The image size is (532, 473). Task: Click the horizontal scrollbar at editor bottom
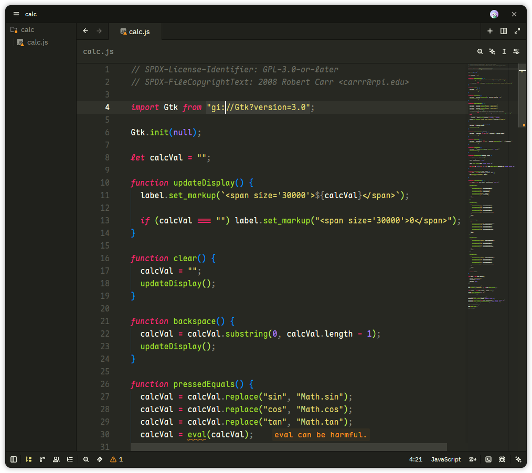pos(289,447)
